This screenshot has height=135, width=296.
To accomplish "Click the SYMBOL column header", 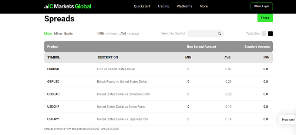I will pyautogui.click(x=53, y=57).
